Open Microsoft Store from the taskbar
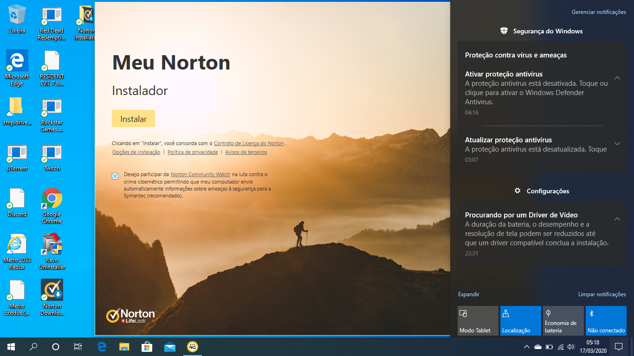Image resolution: width=634 pixels, height=356 pixels. point(147,347)
